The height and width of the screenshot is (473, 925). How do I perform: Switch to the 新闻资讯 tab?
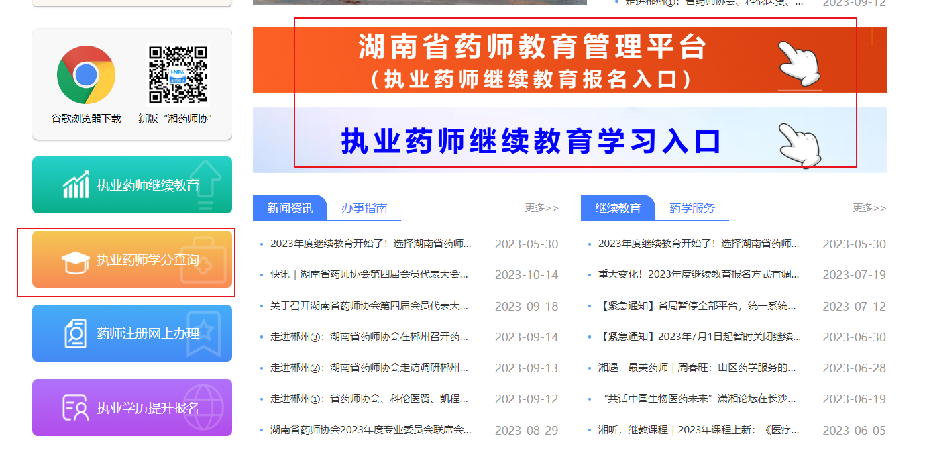[290, 208]
